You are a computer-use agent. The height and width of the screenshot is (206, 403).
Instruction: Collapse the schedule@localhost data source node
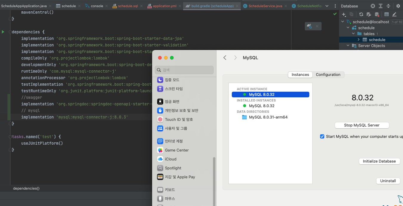pyautogui.click(x=342, y=22)
